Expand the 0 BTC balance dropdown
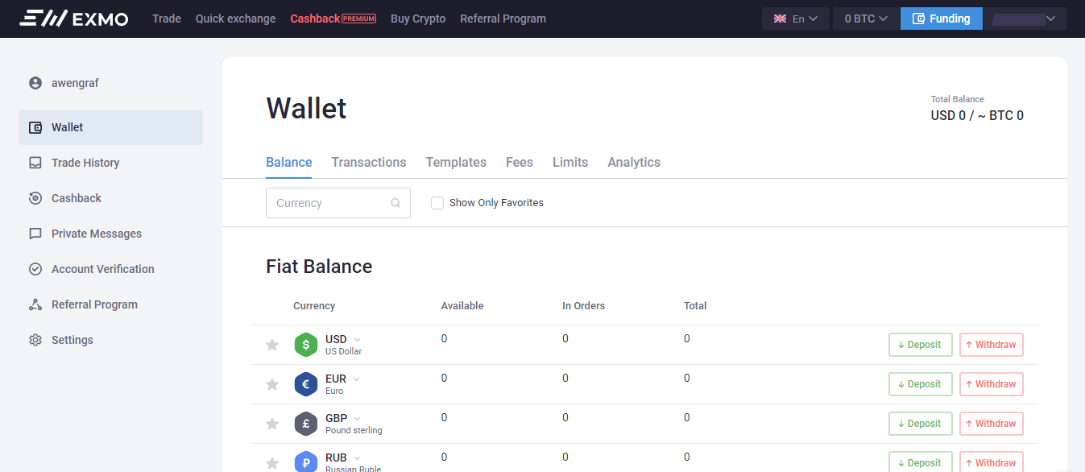1085x472 pixels. click(x=865, y=19)
